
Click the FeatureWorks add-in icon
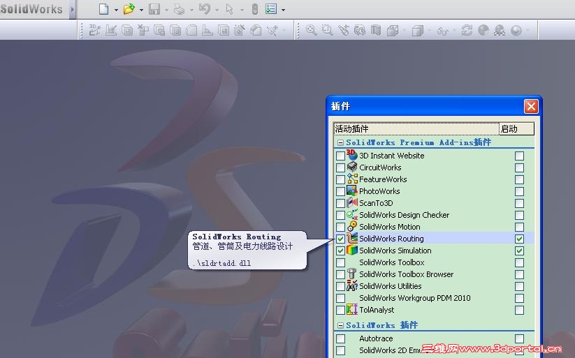tap(352, 179)
